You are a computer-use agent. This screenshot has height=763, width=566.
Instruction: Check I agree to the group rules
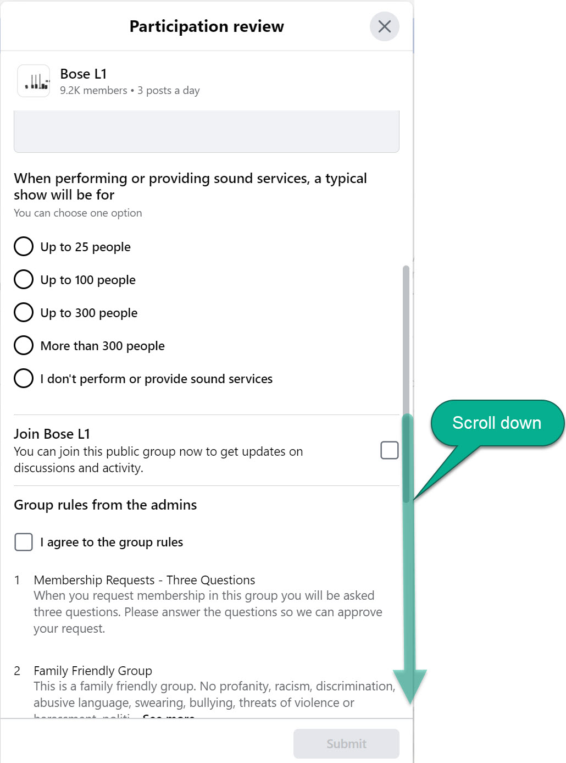pyautogui.click(x=24, y=541)
